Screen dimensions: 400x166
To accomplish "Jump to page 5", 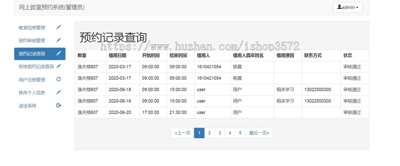I will tap(240, 133).
